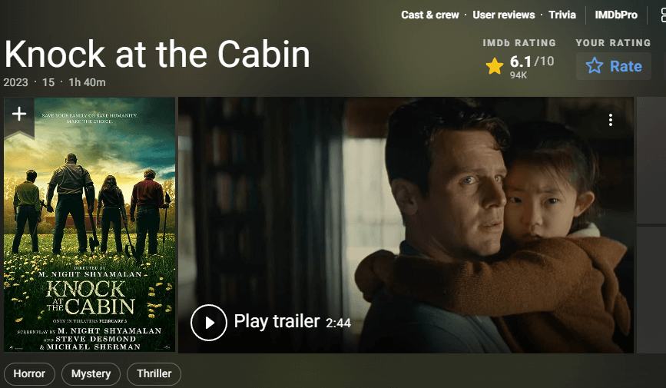Click the trailer video still of man and child
The image size is (666, 388).
click(406, 225)
